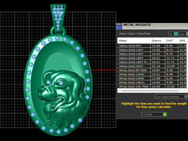Click the 16.98 grams value
The image size is (188, 141).
click(156, 87)
